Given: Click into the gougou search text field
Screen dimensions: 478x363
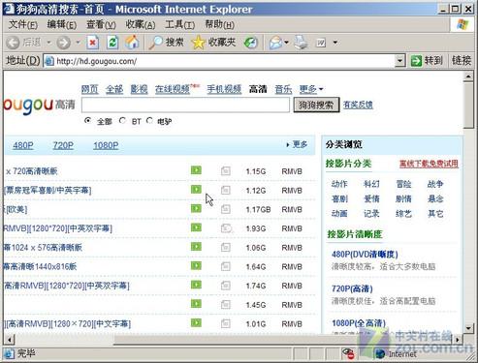Looking at the screenshot, I should (185, 105).
